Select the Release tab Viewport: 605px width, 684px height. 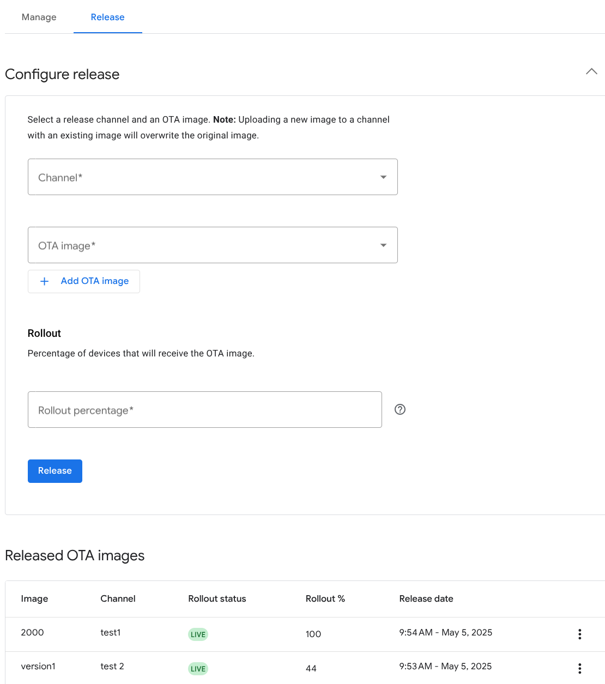pos(107,17)
